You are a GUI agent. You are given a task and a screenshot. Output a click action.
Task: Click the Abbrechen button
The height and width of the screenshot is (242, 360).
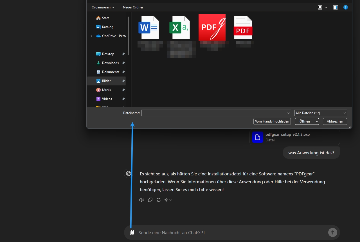pos(335,121)
